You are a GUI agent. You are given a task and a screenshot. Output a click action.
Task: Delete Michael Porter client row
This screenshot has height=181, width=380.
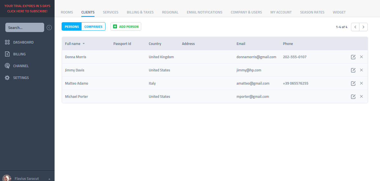coord(361,96)
